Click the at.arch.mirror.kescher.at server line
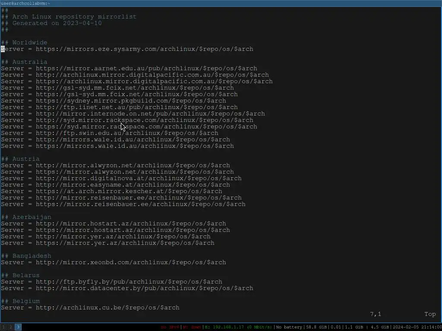This screenshot has width=442, height=331. click(x=112, y=191)
